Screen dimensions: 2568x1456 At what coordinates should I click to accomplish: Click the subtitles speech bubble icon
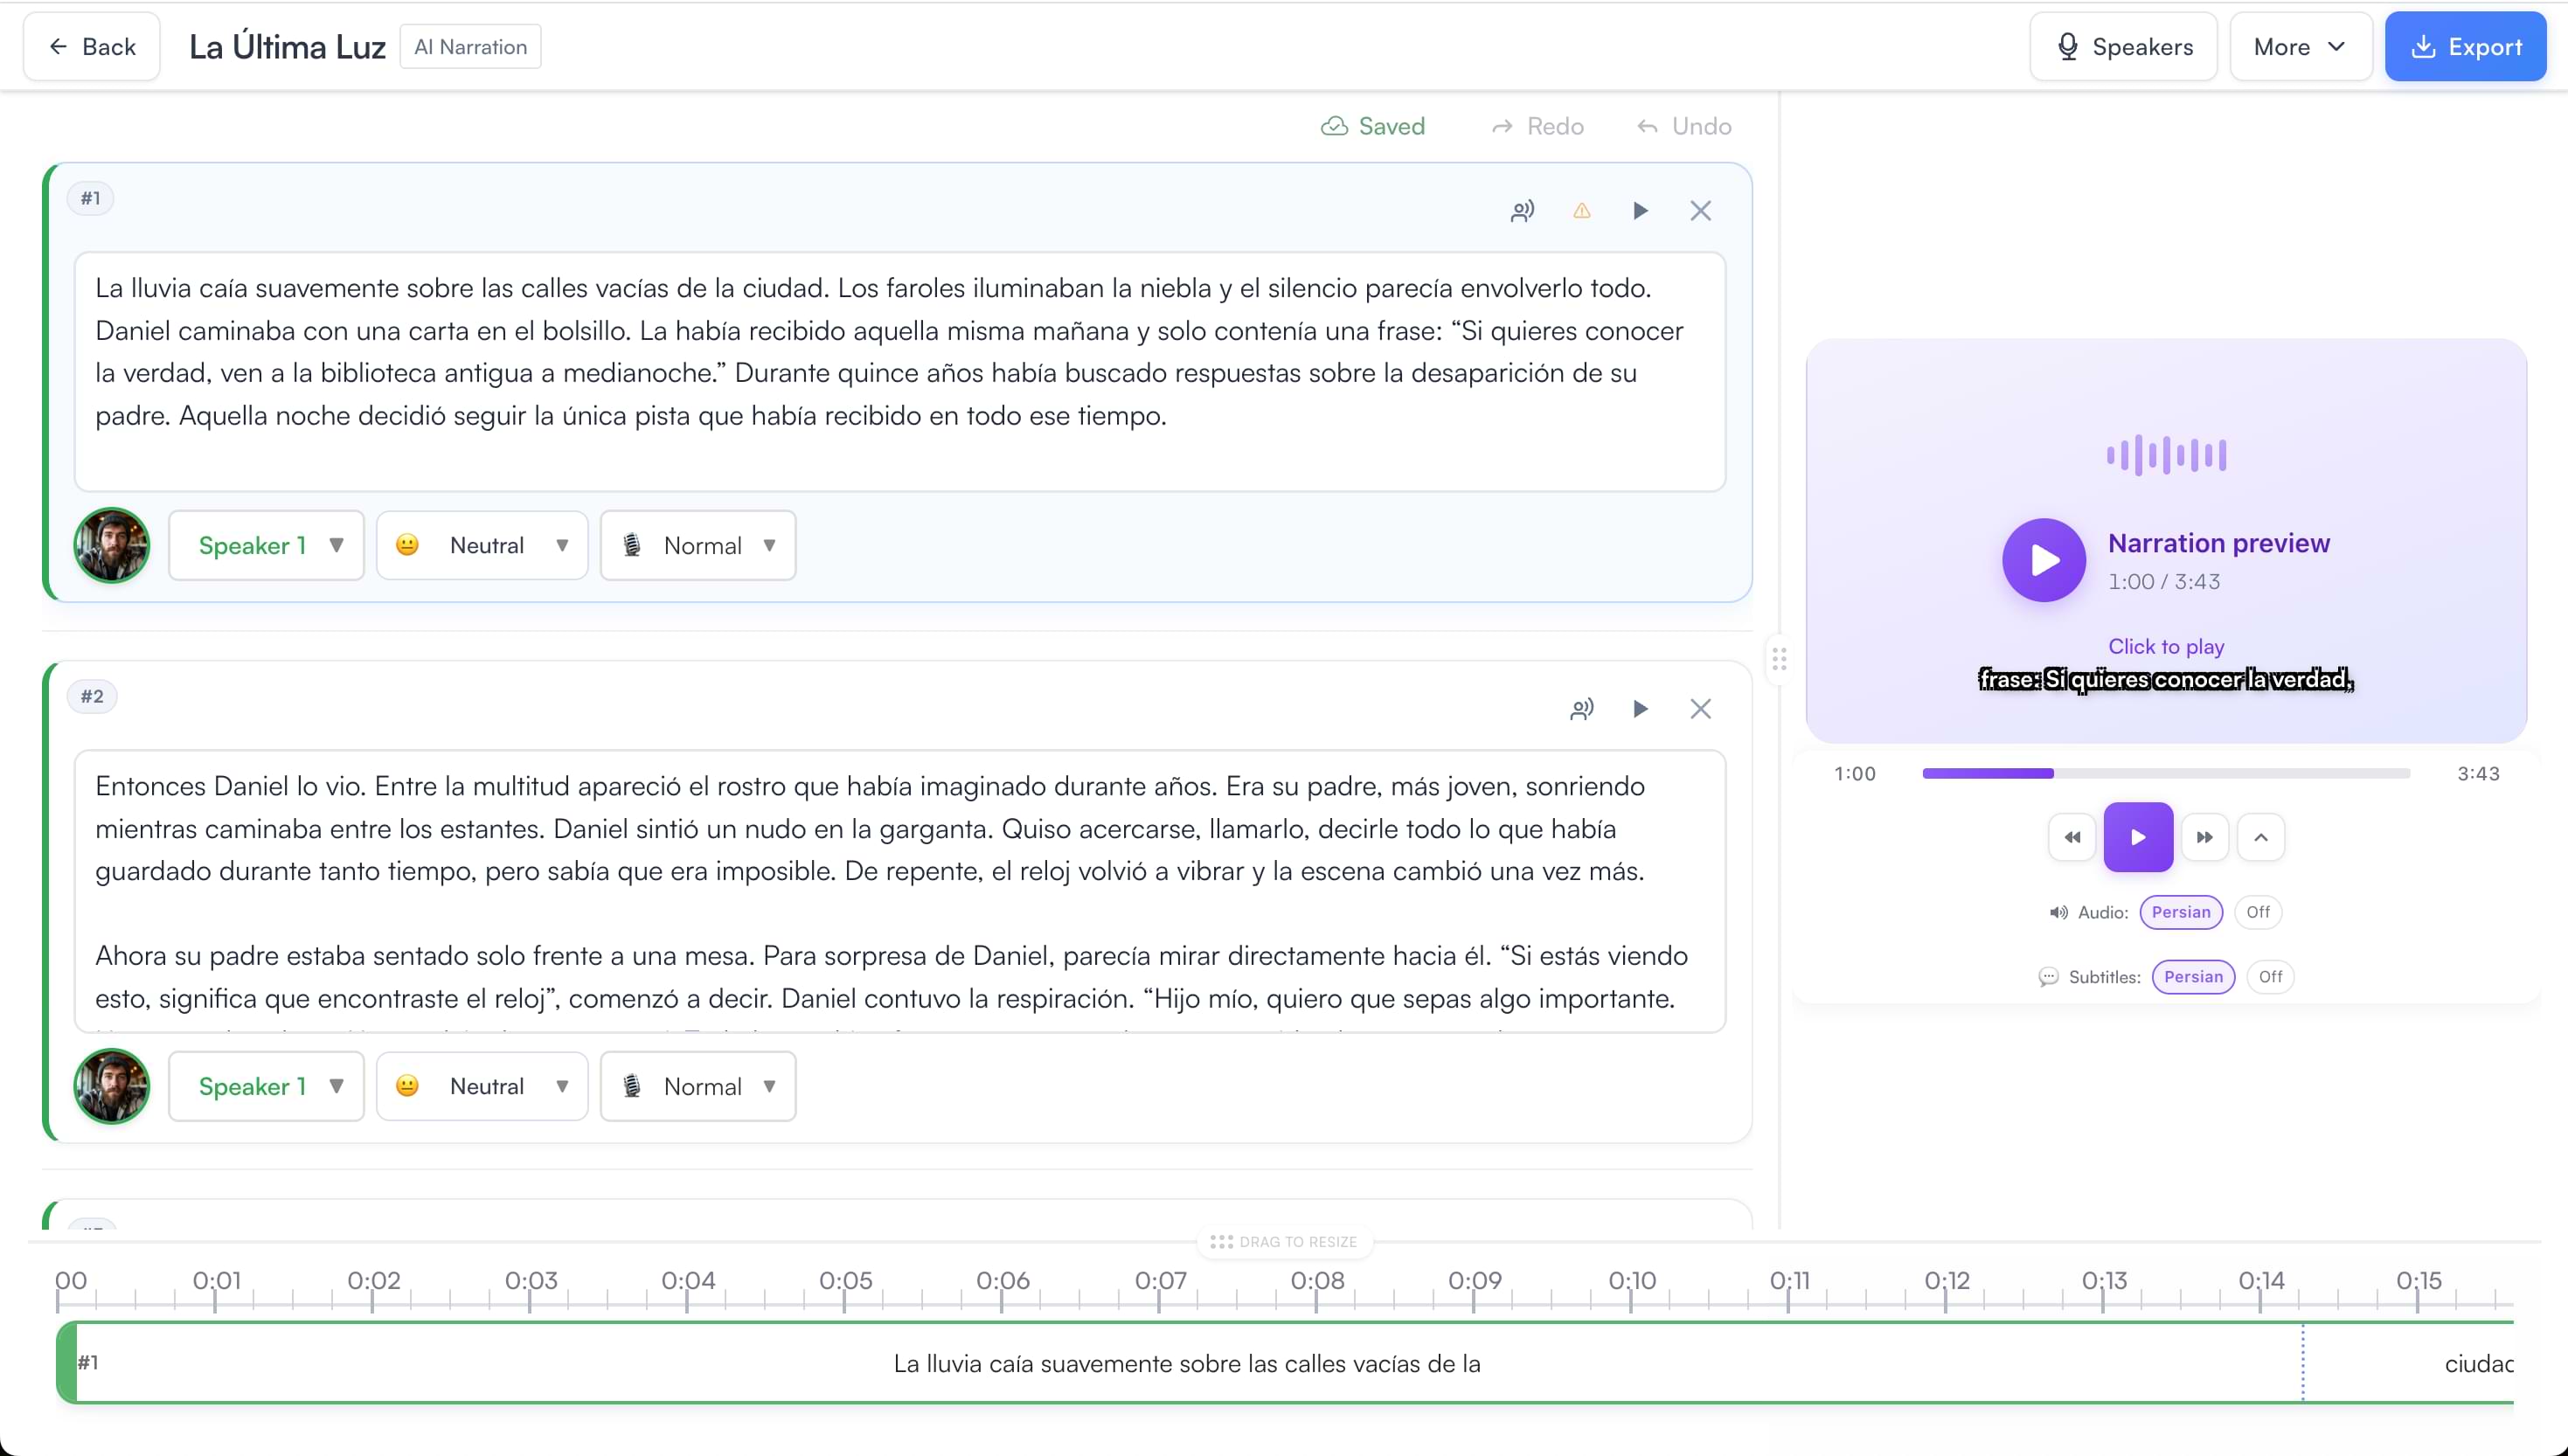coord(2048,977)
